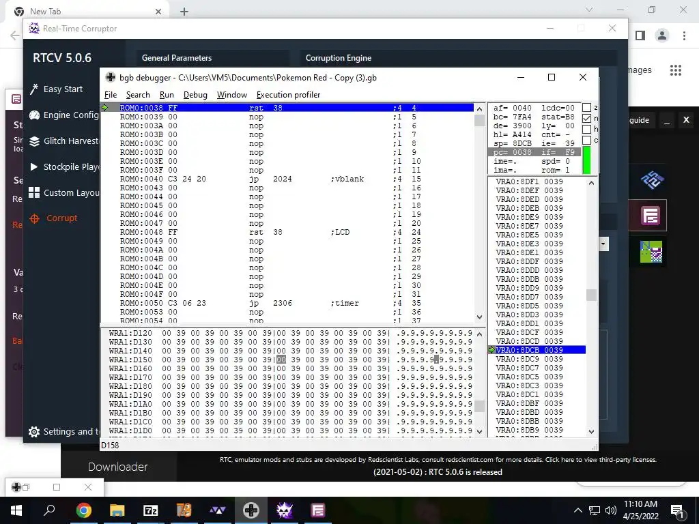Click the Corrupt crosshair icon
This screenshot has width=699, height=524.
click(34, 218)
